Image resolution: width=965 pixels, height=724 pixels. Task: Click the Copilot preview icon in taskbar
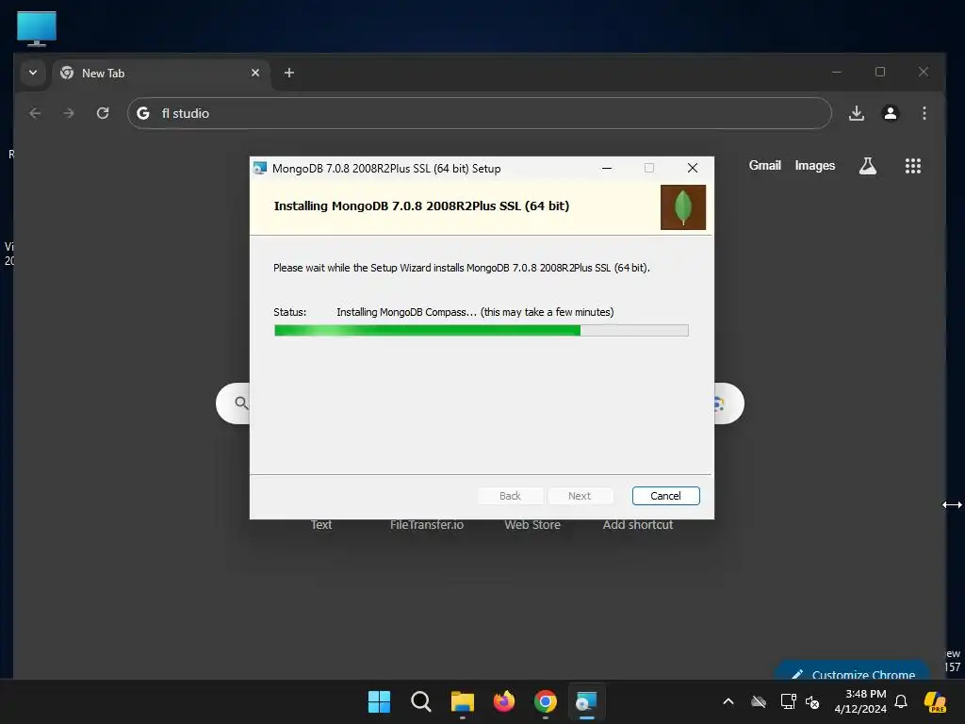coord(936,701)
